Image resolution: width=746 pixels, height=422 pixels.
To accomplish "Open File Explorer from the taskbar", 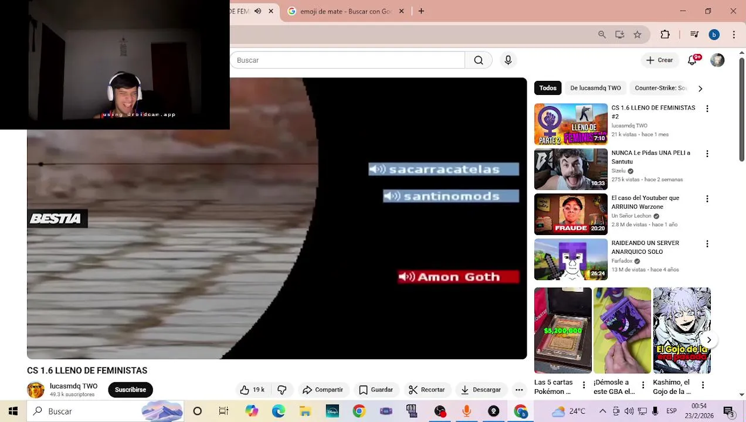I will pos(306,411).
